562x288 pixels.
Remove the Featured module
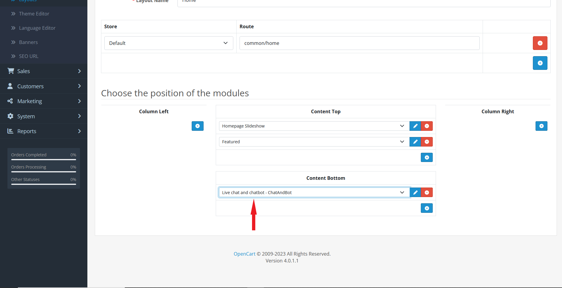point(427,142)
